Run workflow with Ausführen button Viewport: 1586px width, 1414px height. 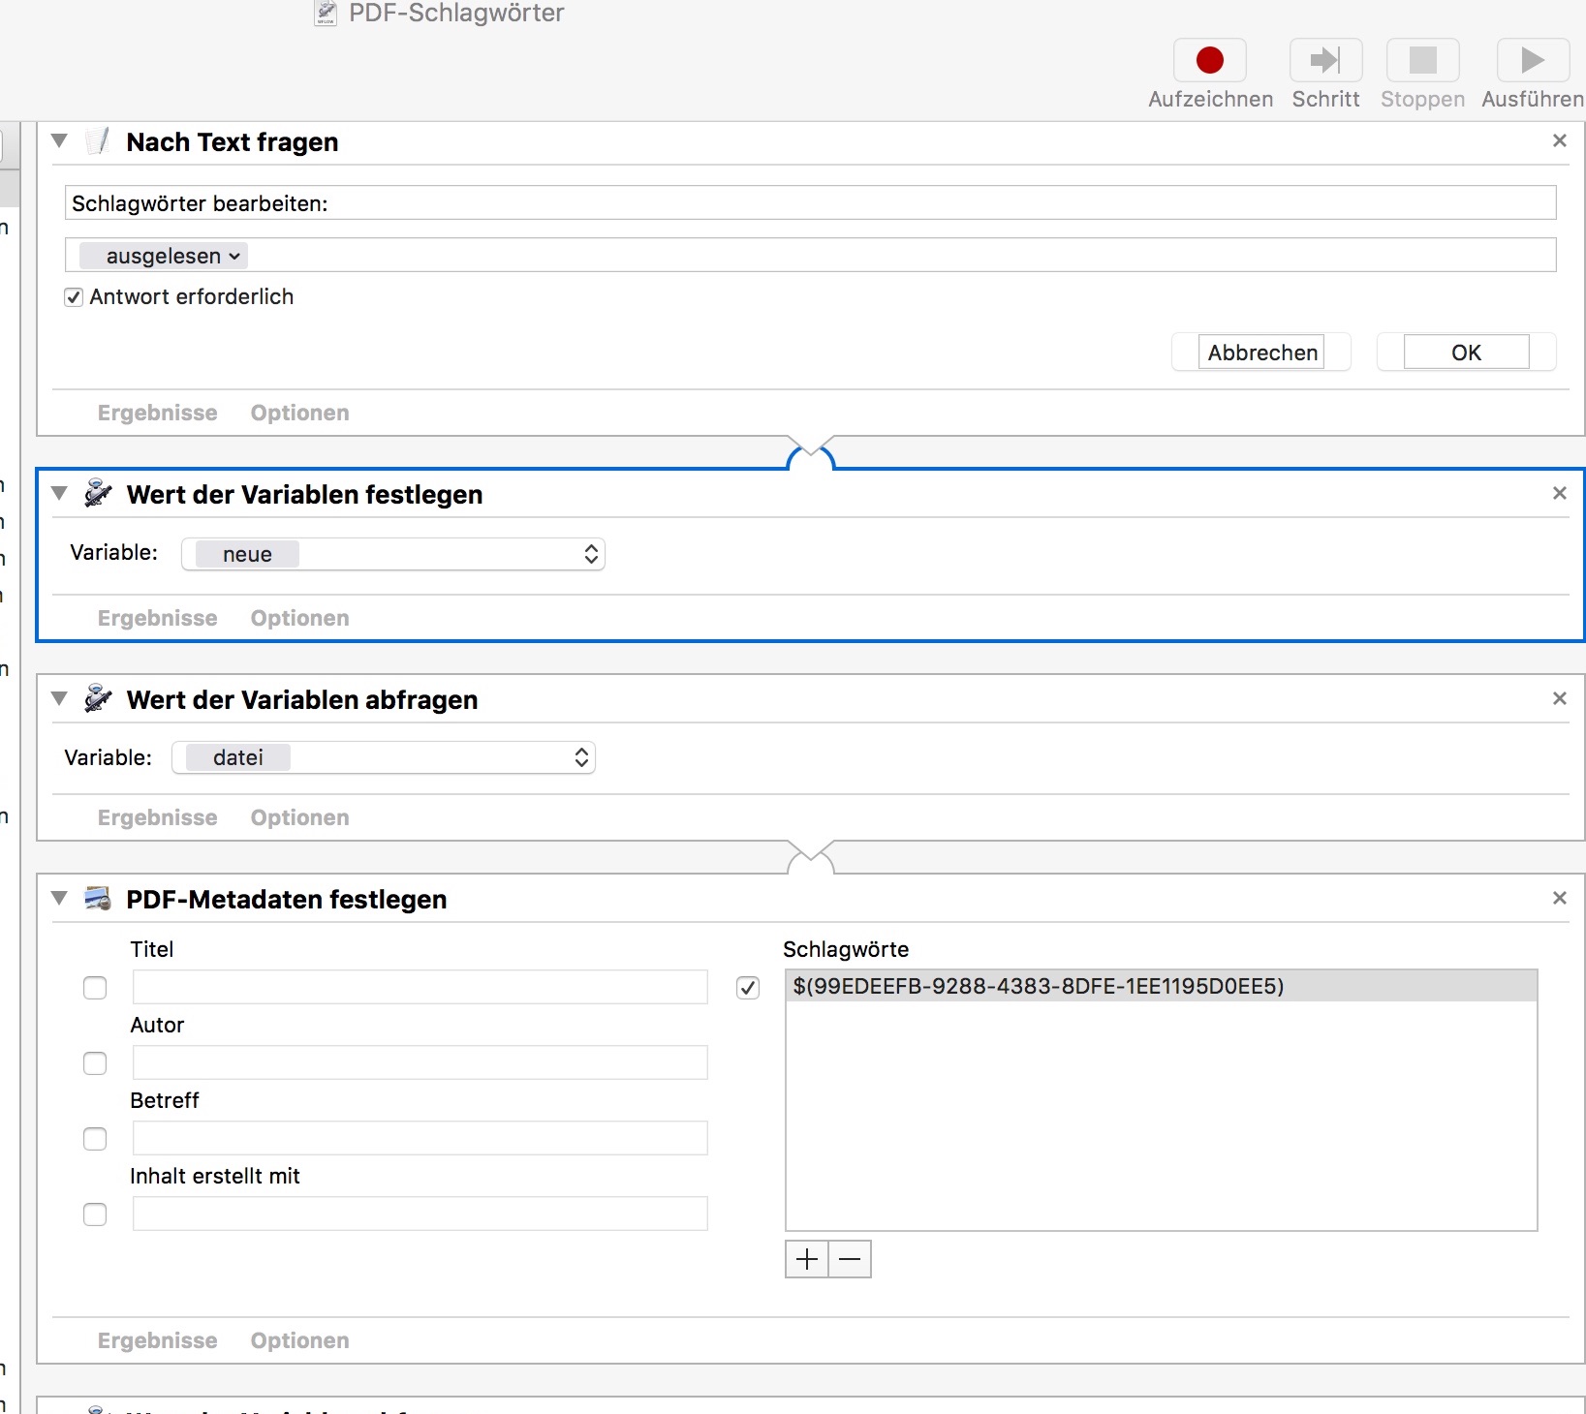pyautogui.click(x=1532, y=61)
